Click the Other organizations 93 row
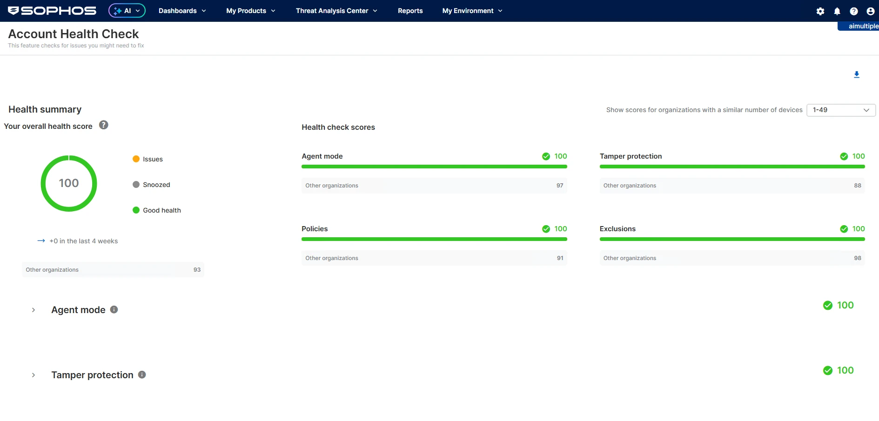The image size is (879, 421). click(x=113, y=270)
